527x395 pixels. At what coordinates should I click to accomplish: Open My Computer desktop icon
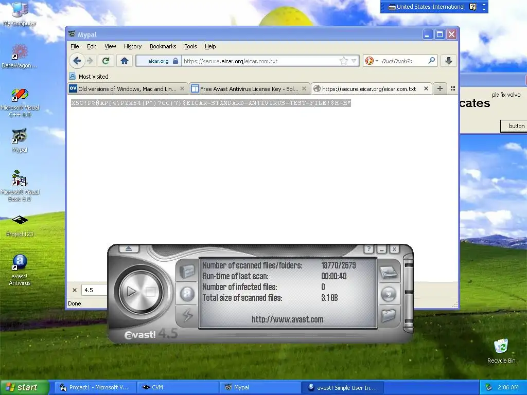click(x=20, y=14)
